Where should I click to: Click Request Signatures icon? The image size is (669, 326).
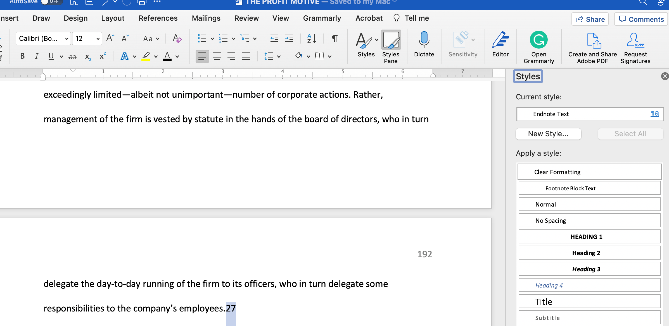[x=635, y=48]
